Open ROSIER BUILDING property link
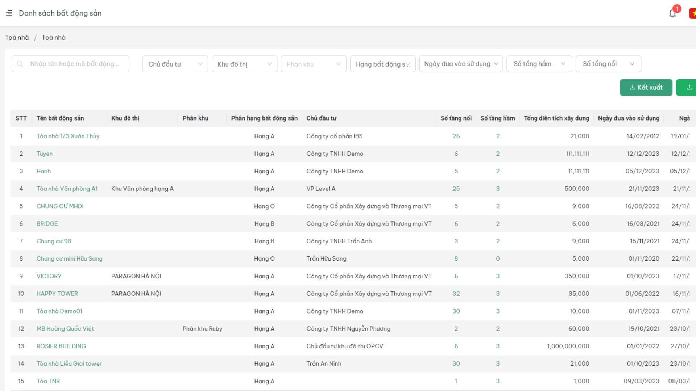The width and height of the screenshot is (696, 391). (x=61, y=346)
